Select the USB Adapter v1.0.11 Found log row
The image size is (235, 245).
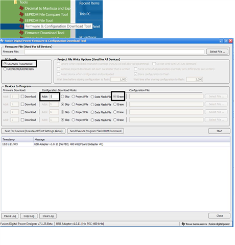tap(116, 144)
